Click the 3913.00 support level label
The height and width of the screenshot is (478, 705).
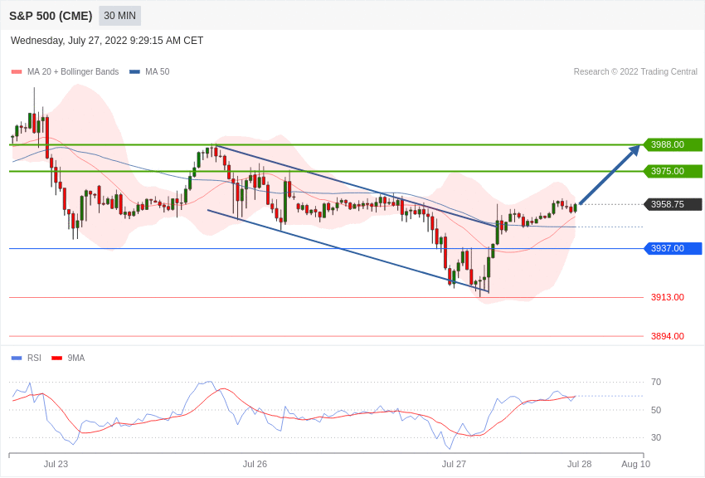click(x=667, y=297)
